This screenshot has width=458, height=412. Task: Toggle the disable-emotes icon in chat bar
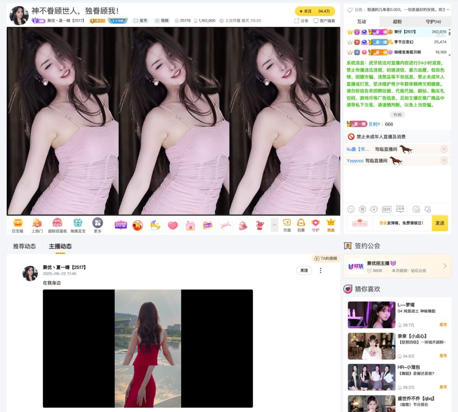pyautogui.click(x=416, y=209)
